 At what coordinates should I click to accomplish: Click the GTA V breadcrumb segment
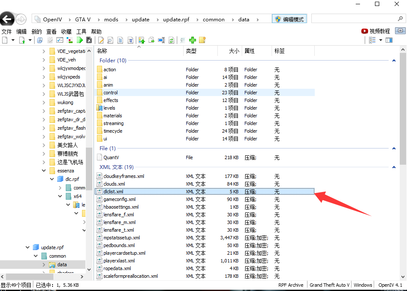pos(83,20)
